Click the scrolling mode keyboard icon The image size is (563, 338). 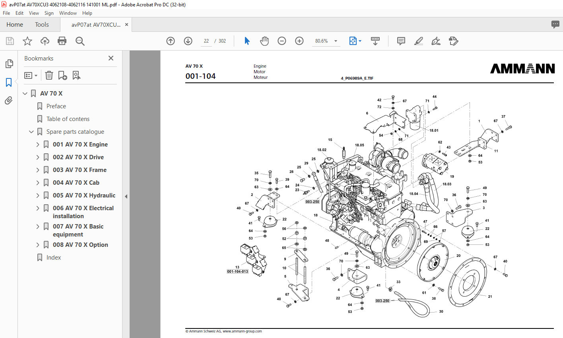click(x=375, y=41)
